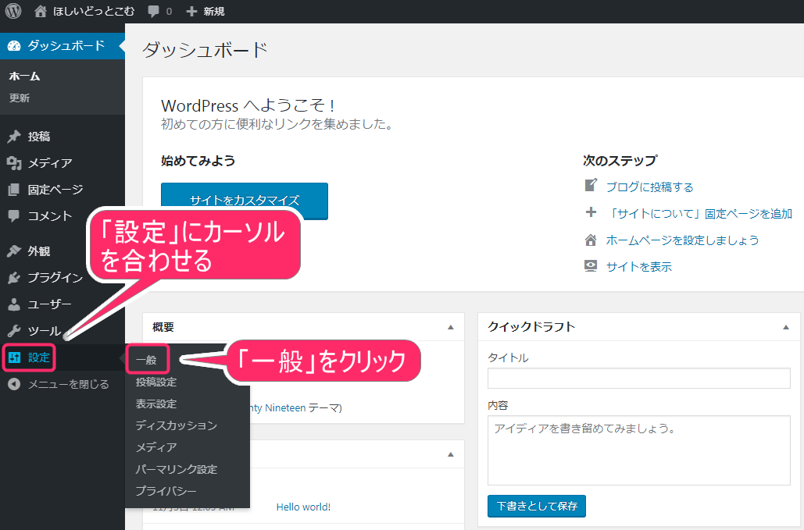Screen dimensions: 804x530
Task: Click the タイトル input field
Action: click(x=638, y=379)
